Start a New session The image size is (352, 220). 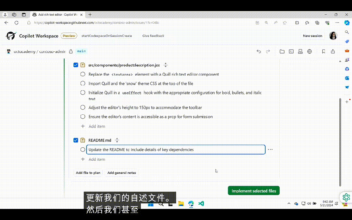tap(313, 36)
